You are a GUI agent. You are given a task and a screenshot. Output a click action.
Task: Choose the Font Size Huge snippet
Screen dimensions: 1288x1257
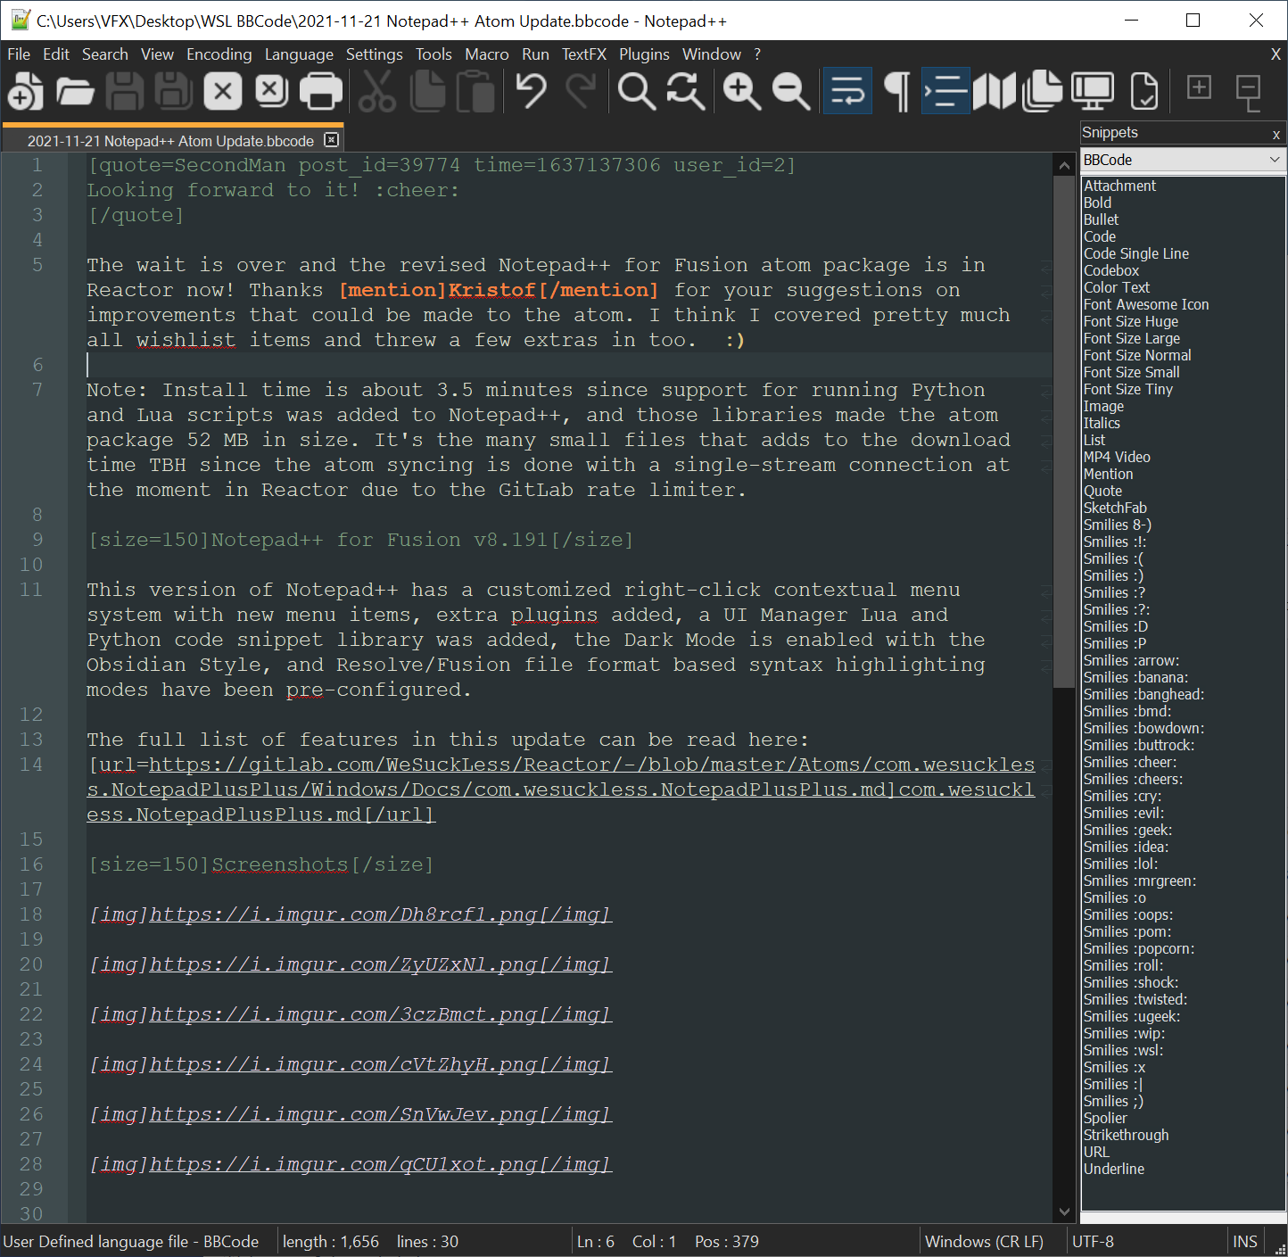1131,321
